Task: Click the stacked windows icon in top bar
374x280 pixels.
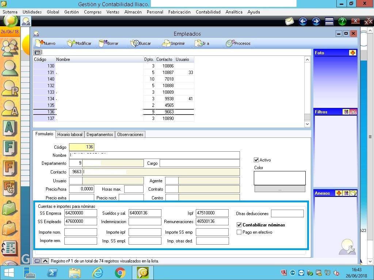Action: tap(329, 21)
